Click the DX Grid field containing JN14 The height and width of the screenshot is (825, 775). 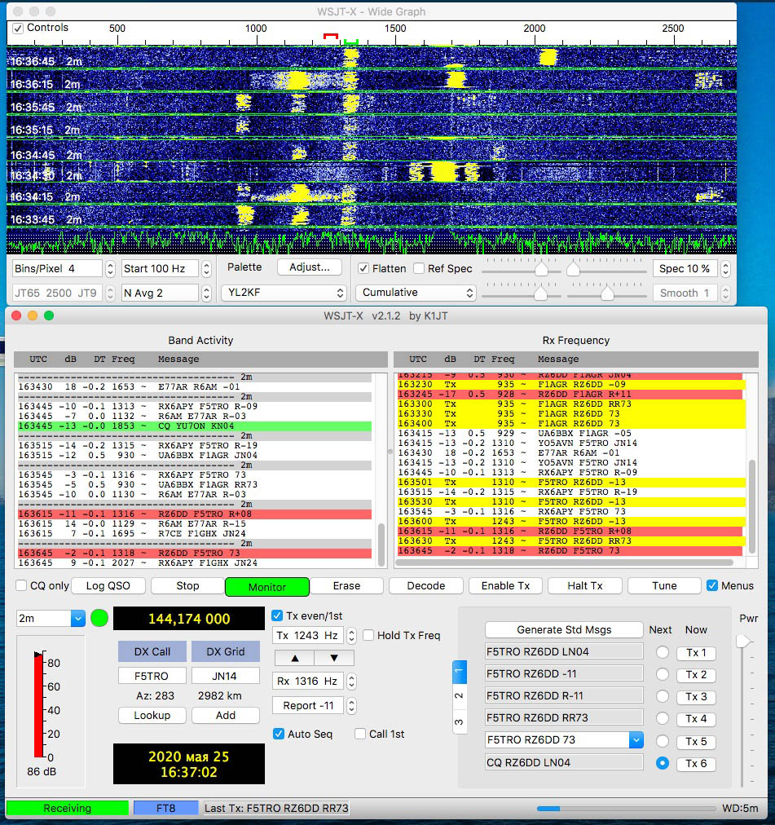(x=225, y=676)
